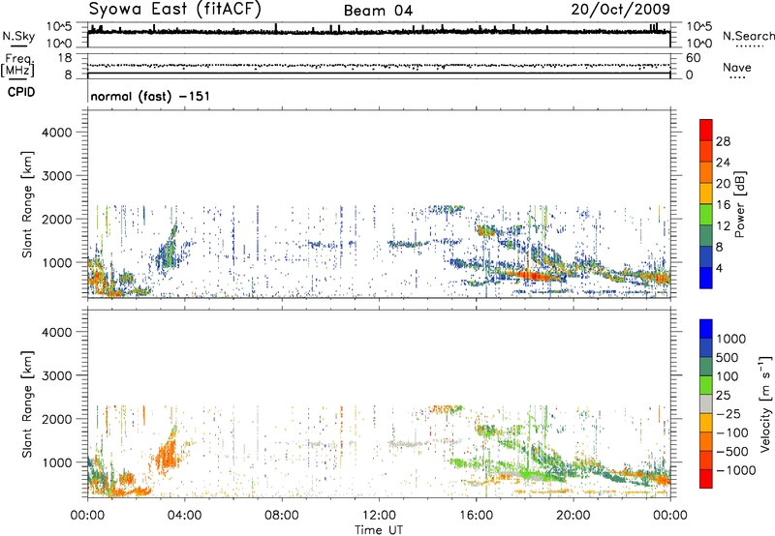Pick the gray segment of Velocity colorbar
The height and width of the screenshot is (536, 775).
pos(706,404)
